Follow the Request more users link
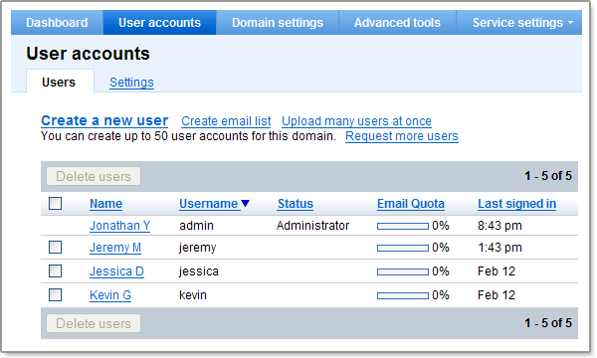The image size is (597, 358). coord(402,136)
